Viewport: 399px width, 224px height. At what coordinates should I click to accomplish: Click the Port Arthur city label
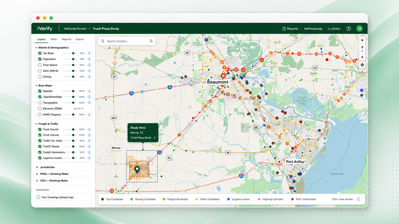pyautogui.click(x=295, y=162)
